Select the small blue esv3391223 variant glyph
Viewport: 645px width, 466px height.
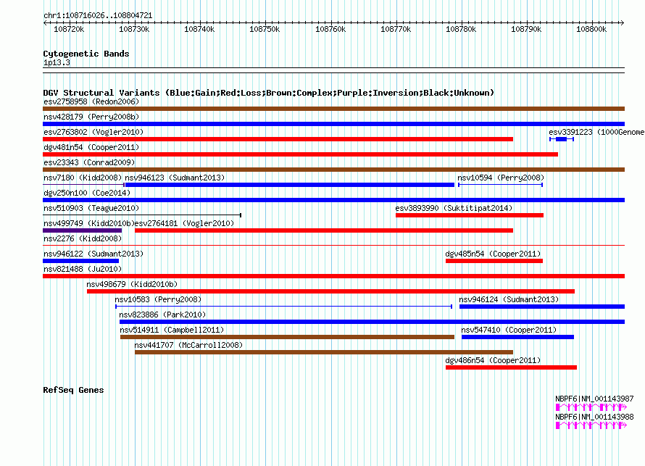tap(562, 139)
